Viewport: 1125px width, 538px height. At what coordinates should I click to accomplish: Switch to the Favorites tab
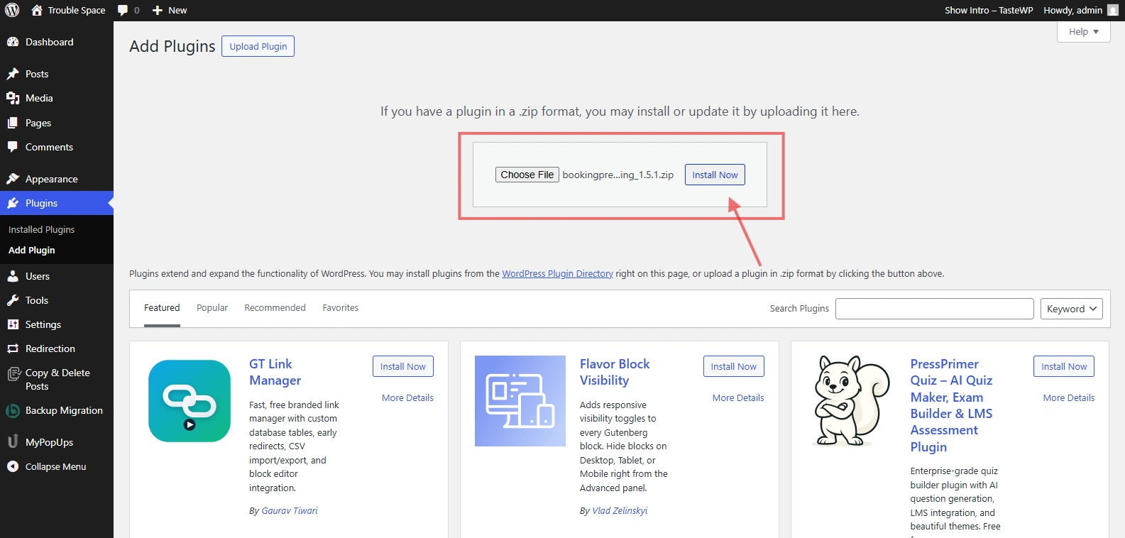point(341,308)
